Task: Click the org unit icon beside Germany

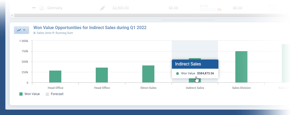Action: tap(42, 8)
